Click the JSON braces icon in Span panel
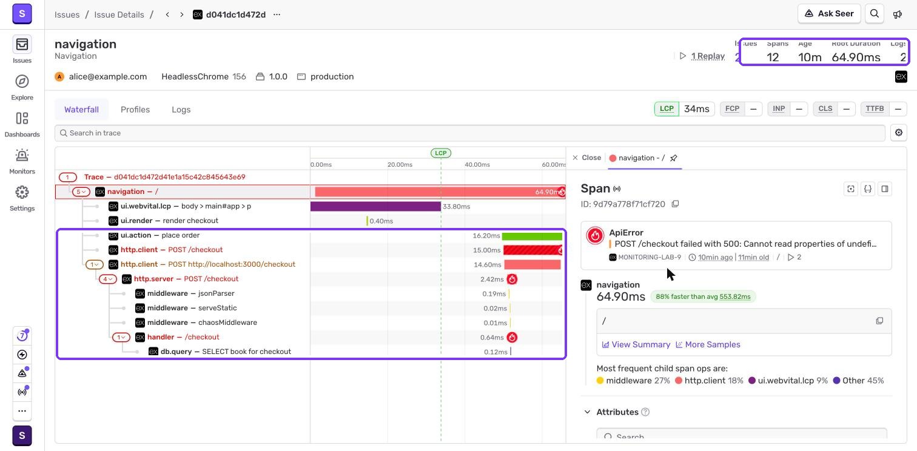The image size is (917, 451). [x=868, y=189]
